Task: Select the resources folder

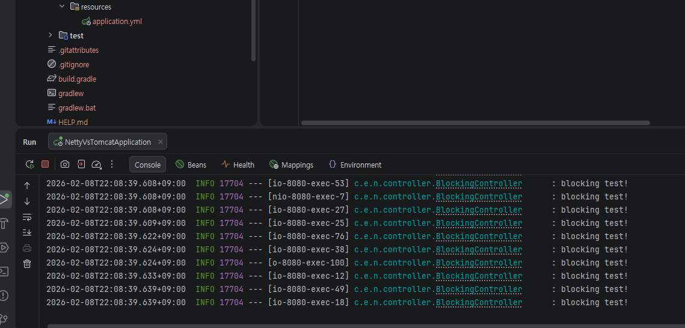Action: (91, 7)
